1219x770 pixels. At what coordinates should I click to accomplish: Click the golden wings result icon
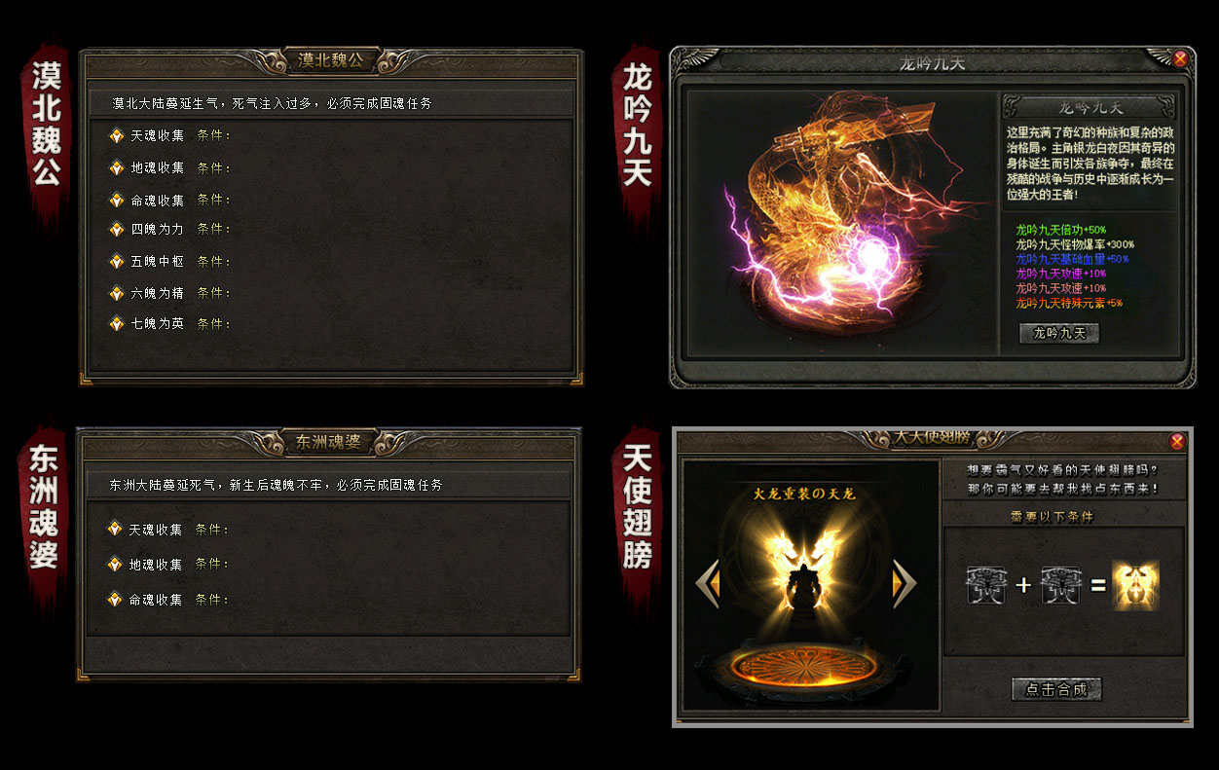point(1135,585)
